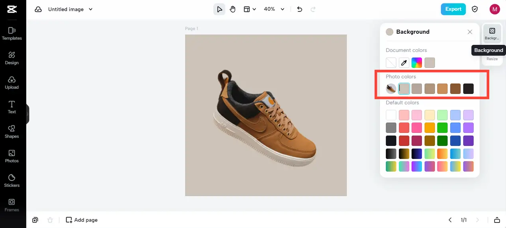Open the M account avatar menu
The width and height of the screenshot is (506, 228).
point(494,9)
